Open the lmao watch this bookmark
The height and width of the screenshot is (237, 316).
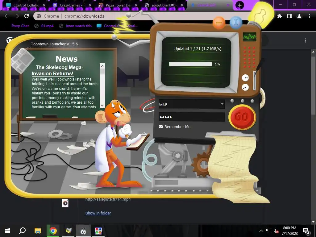[x=75, y=26]
